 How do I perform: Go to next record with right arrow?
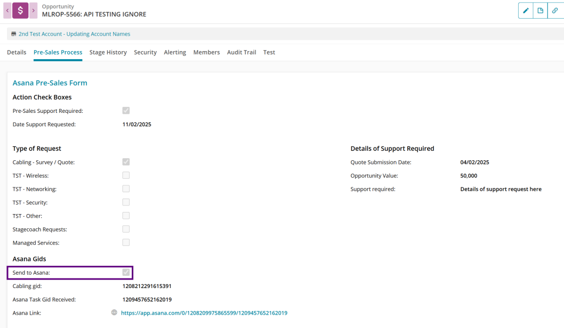click(x=33, y=10)
